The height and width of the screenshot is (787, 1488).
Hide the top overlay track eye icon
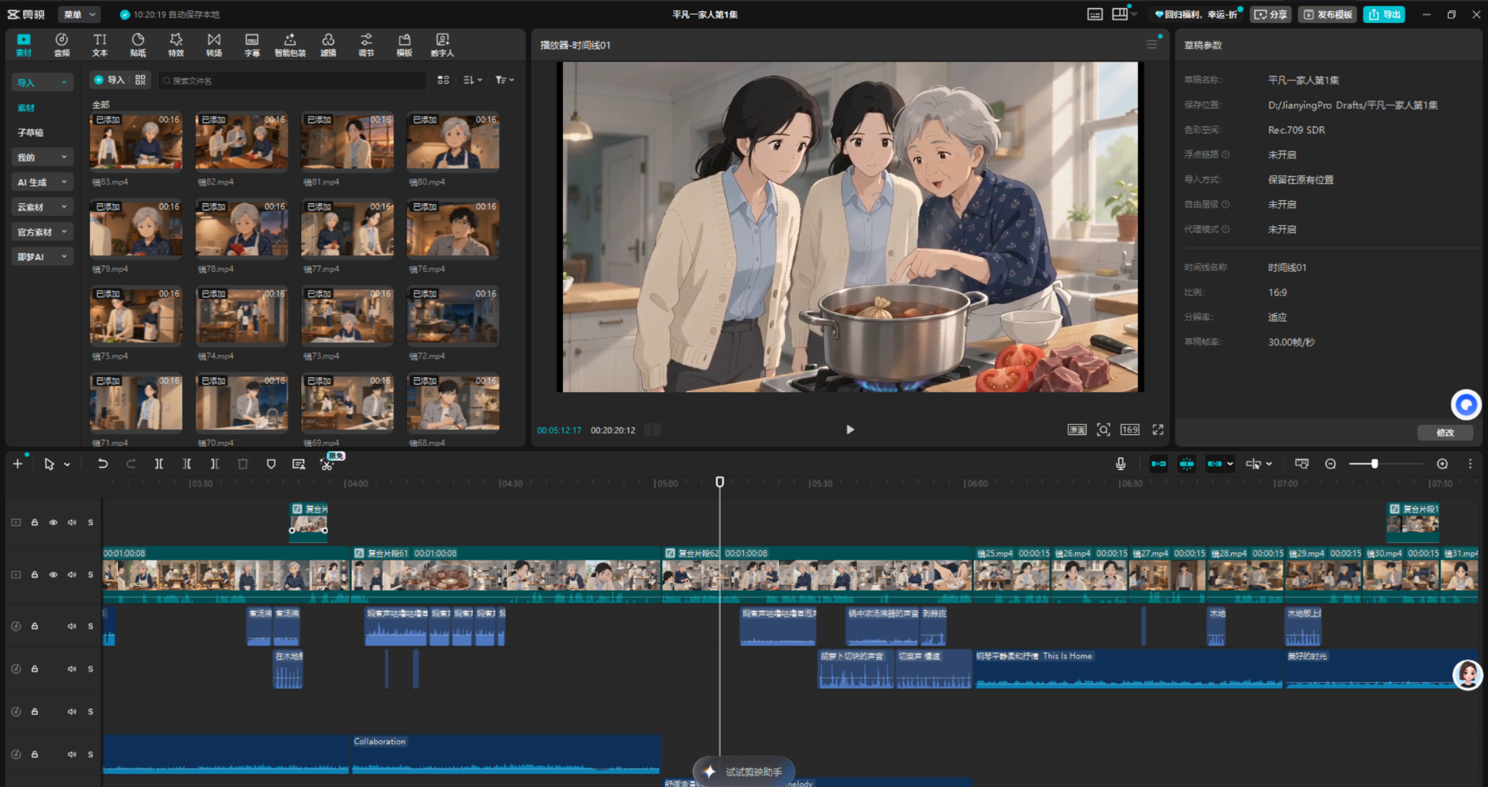click(53, 522)
